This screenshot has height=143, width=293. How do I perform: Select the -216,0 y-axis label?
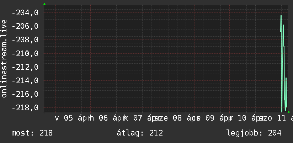25,94
